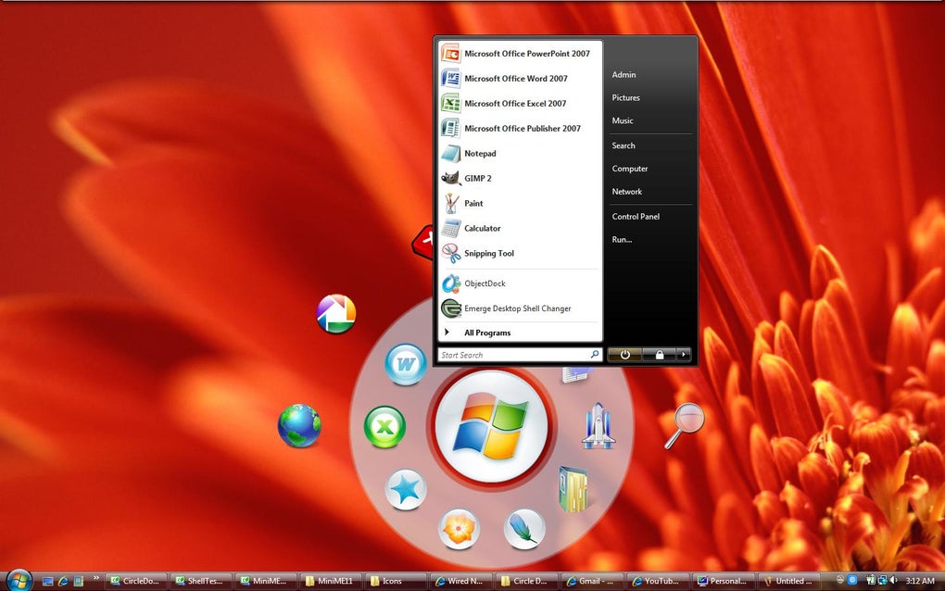The width and height of the screenshot is (945, 591).
Task: Switch to the Untitled ... taskbar window
Action: [x=787, y=582]
